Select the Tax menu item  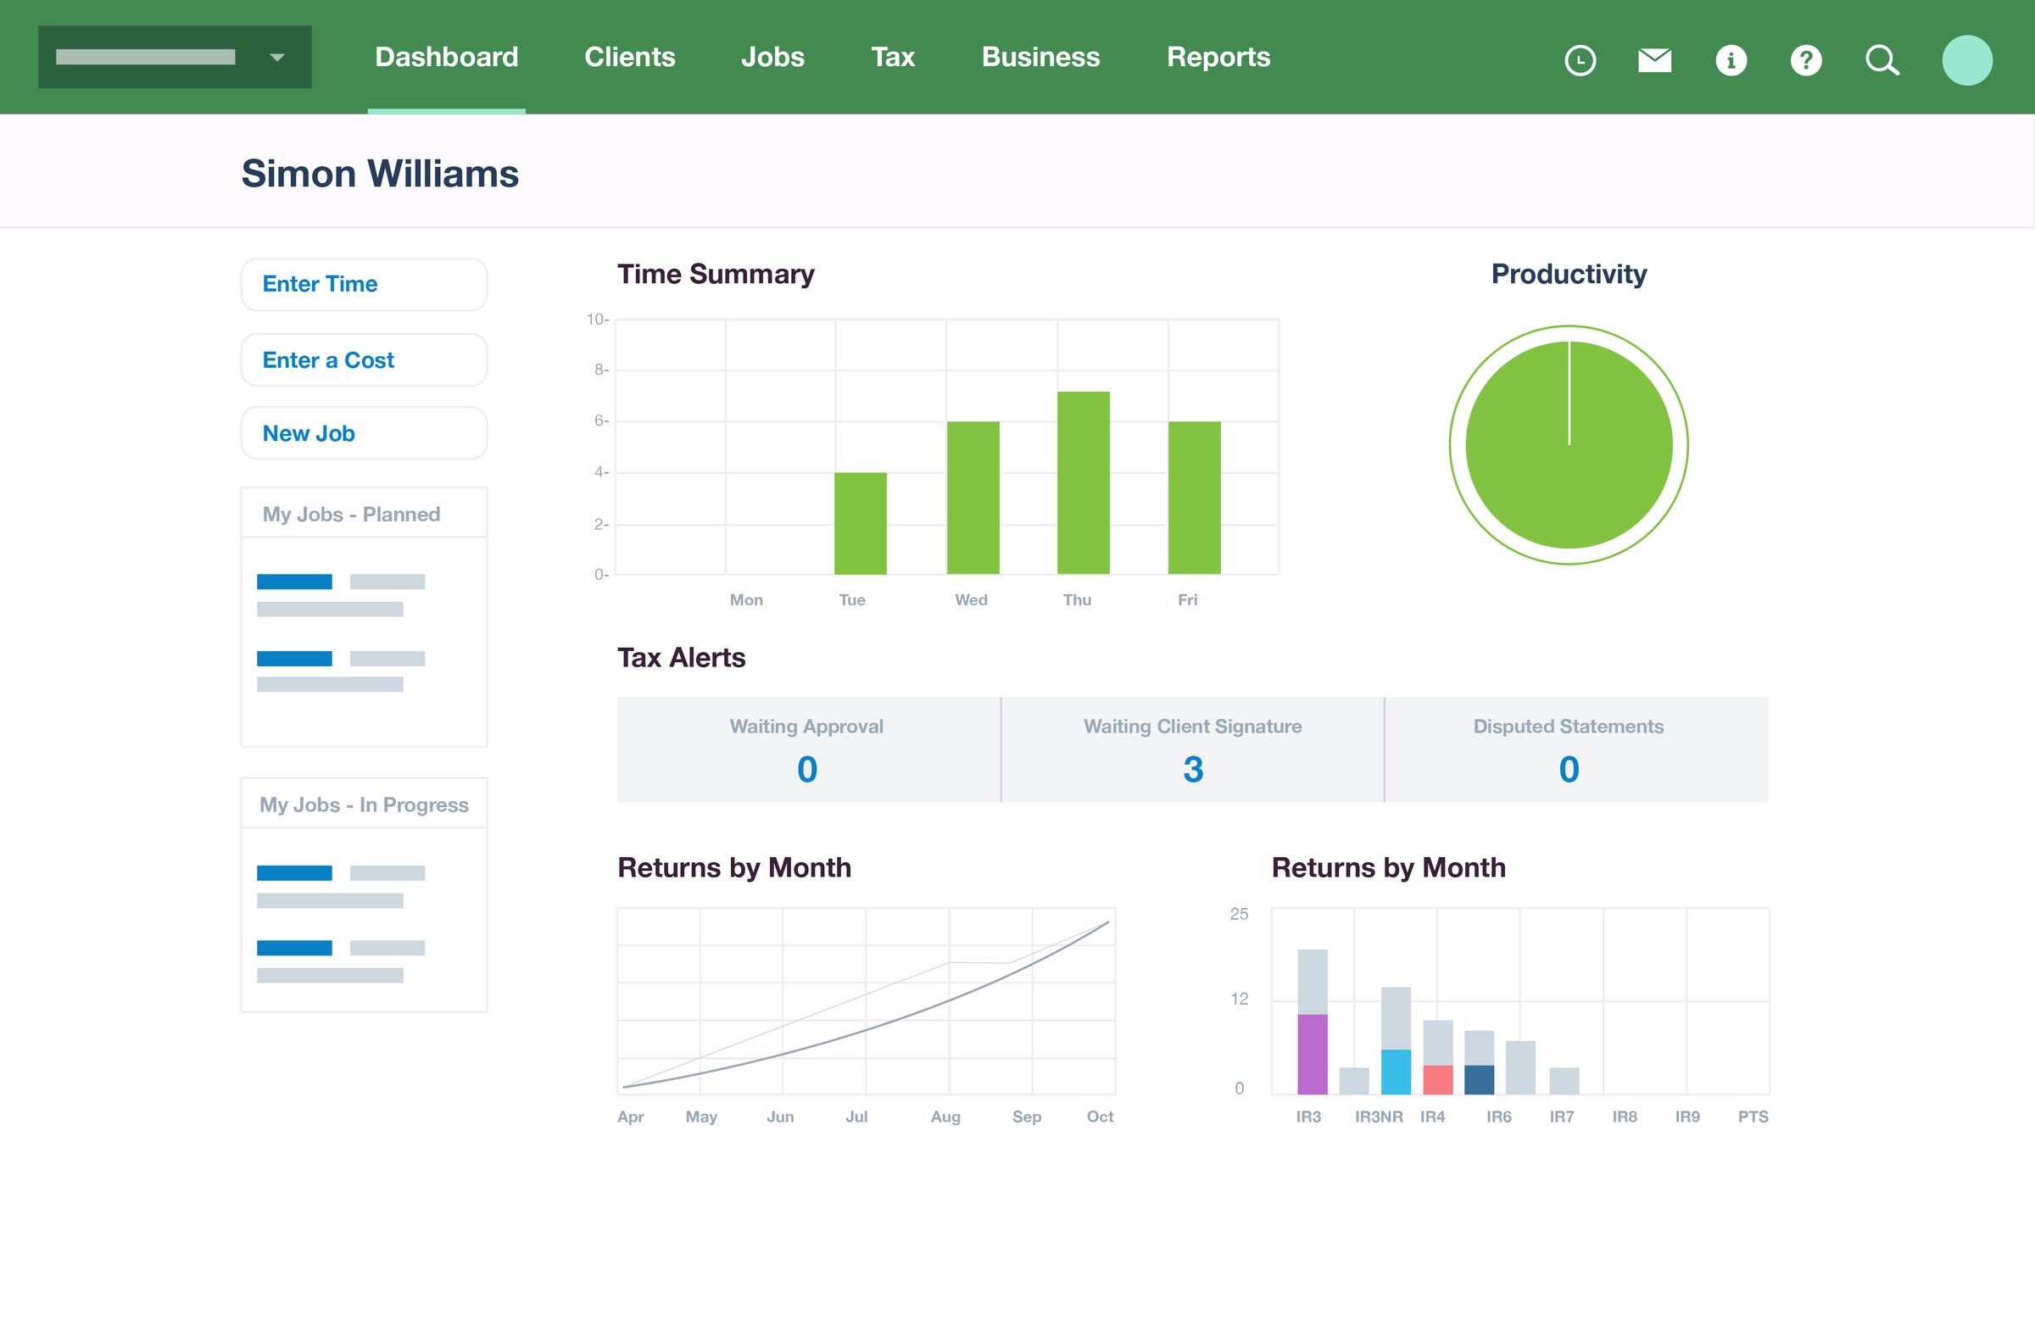click(x=893, y=58)
